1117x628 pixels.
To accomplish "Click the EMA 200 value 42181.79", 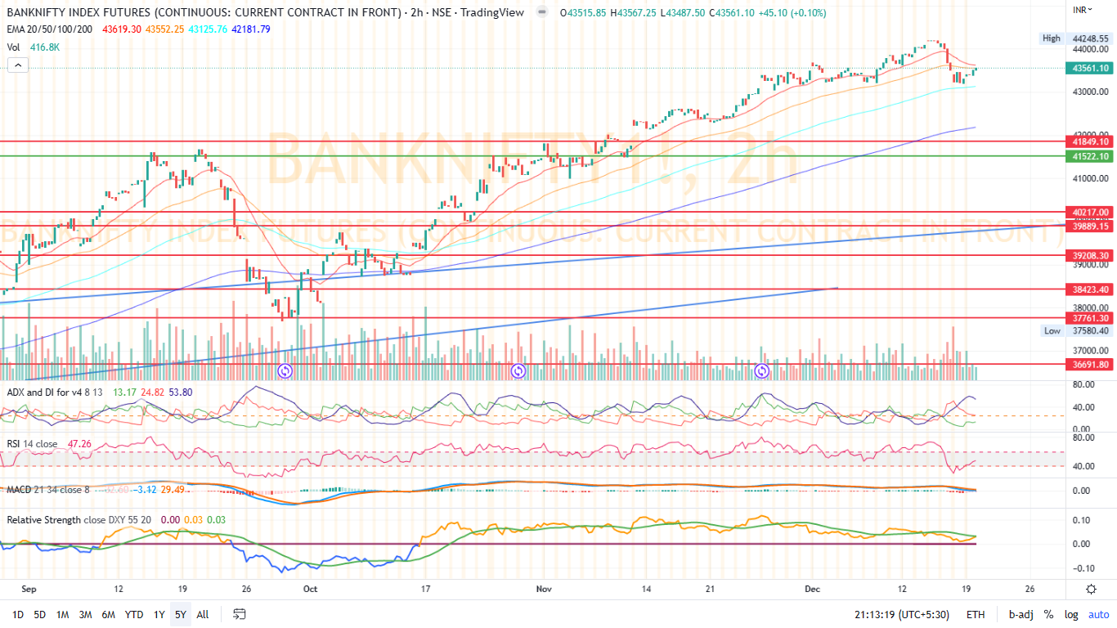I will [x=252, y=29].
